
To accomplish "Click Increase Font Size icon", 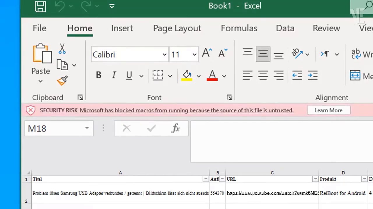I will (x=207, y=53).
